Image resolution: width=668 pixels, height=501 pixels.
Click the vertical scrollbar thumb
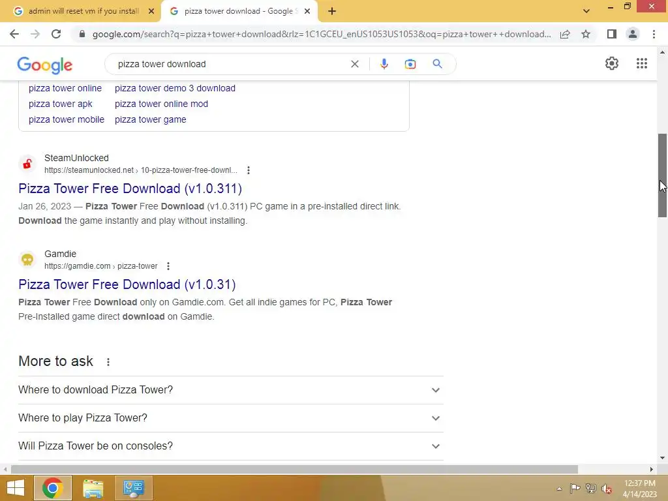point(662,175)
